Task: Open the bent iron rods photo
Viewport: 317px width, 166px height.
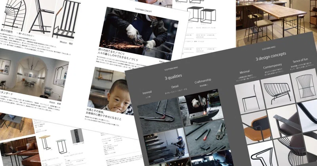Action: coord(160,115)
